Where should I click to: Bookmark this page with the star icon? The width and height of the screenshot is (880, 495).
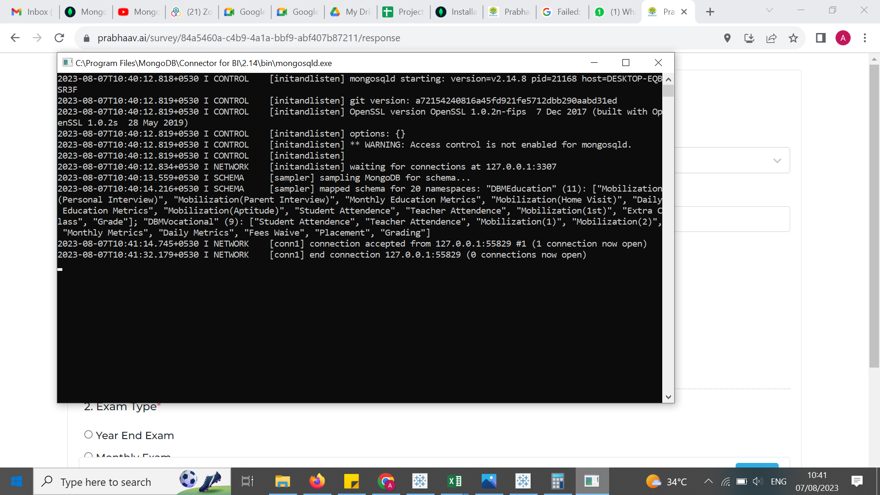click(x=793, y=38)
